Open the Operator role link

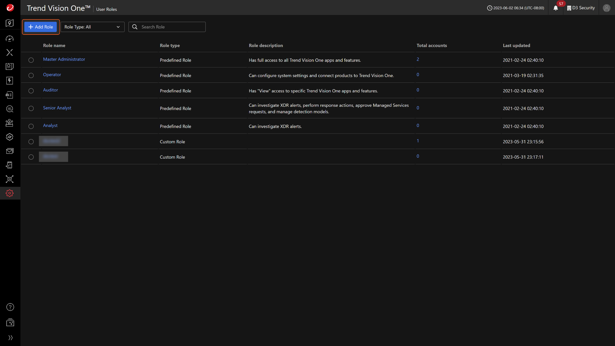click(52, 75)
